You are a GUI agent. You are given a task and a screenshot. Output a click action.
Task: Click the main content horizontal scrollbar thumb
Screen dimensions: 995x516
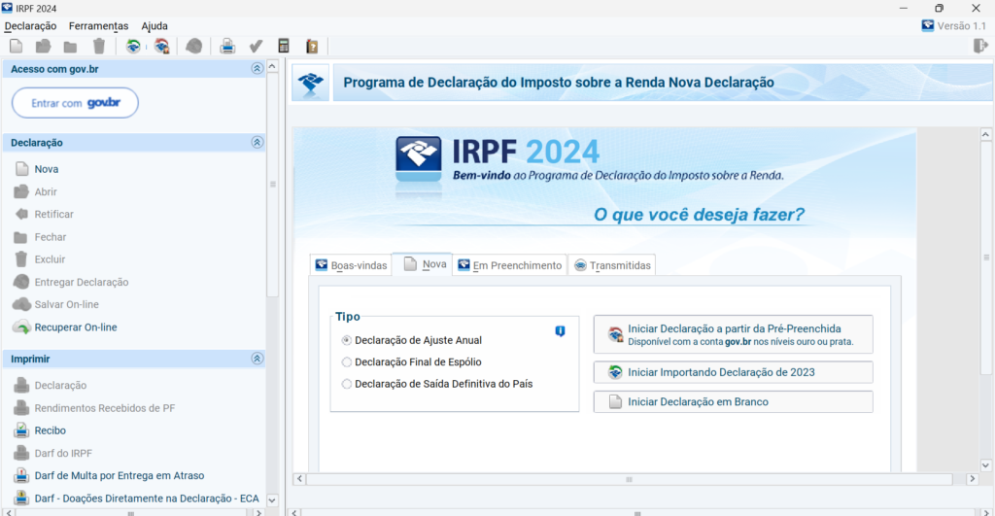click(x=629, y=479)
